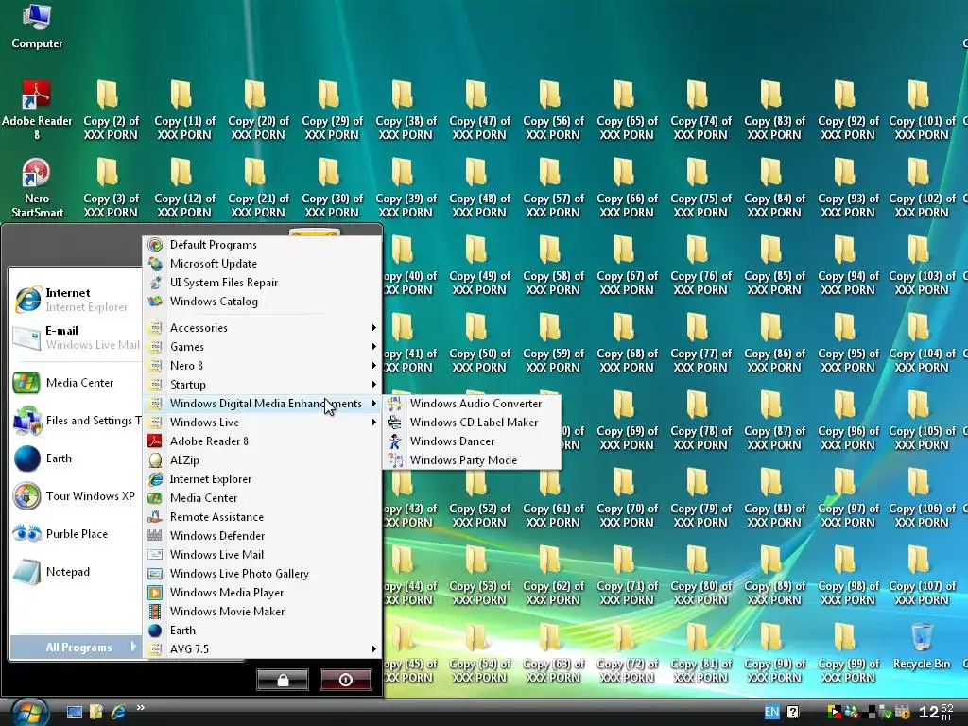Launch Earth from programs list
Image resolution: width=968 pixels, height=726 pixels.
coord(263,631)
